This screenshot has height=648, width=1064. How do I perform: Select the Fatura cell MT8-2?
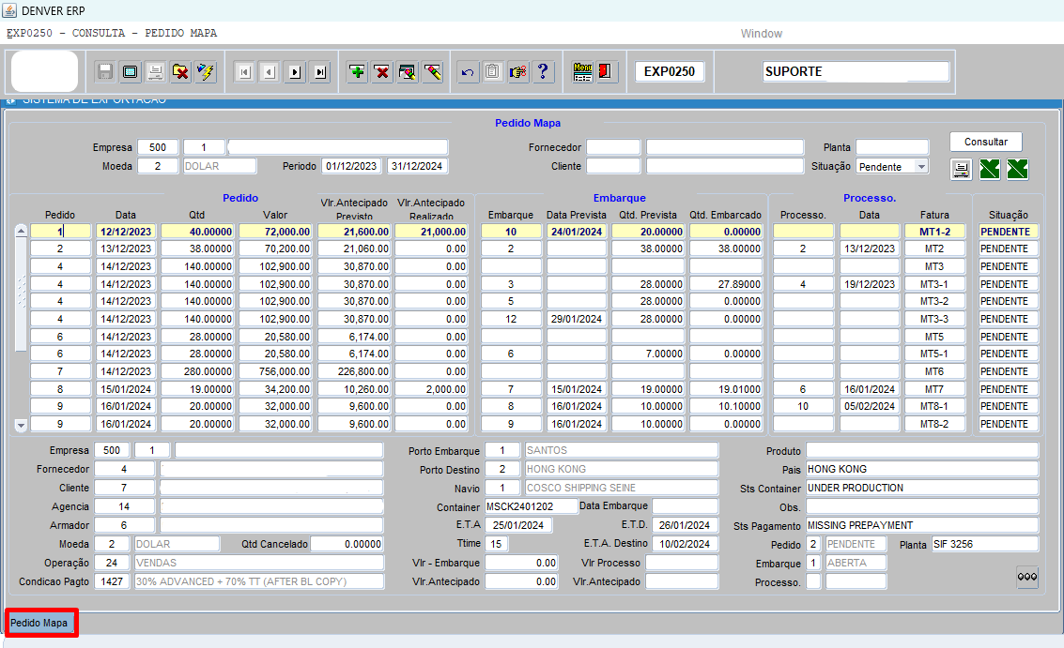934,424
